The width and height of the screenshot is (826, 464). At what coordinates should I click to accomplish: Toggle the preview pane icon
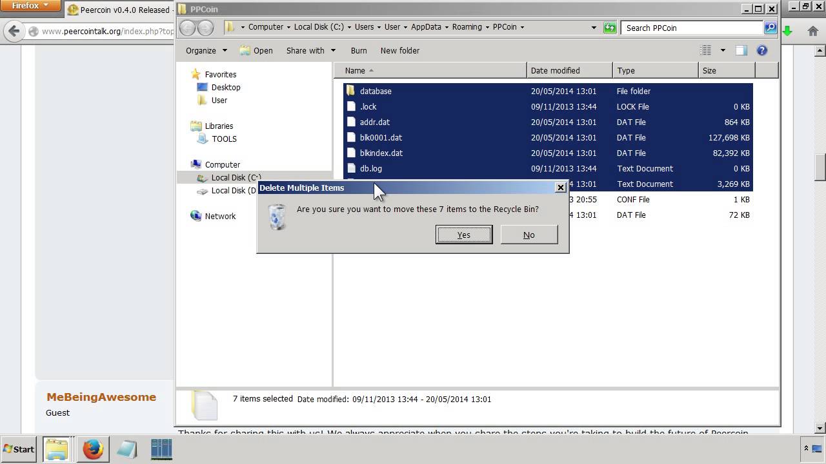tap(741, 50)
